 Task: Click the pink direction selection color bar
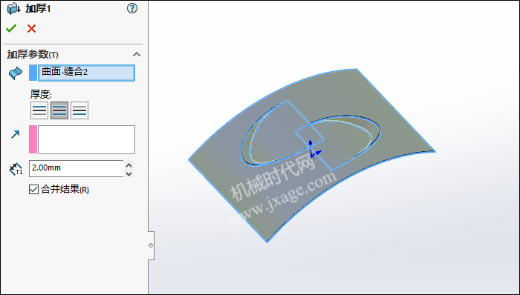point(33,139)
